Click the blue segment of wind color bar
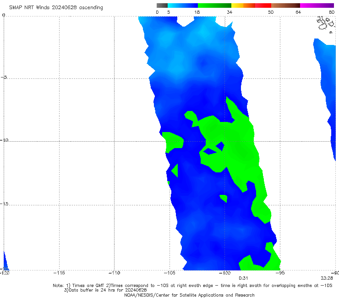 click(x=183, y=6)
